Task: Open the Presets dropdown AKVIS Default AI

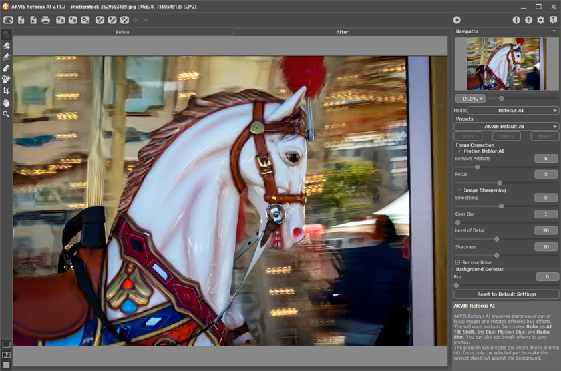Action: click(x=506, y=127)
